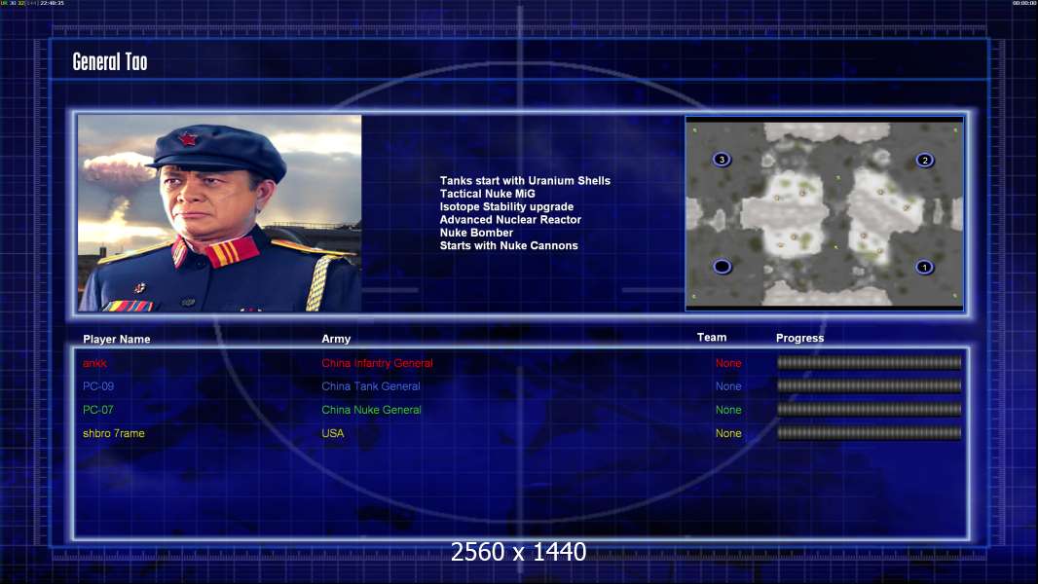The image size is (1038, 584).
Task: Select player "shbro 7rame" in the list
Action: 113,434
